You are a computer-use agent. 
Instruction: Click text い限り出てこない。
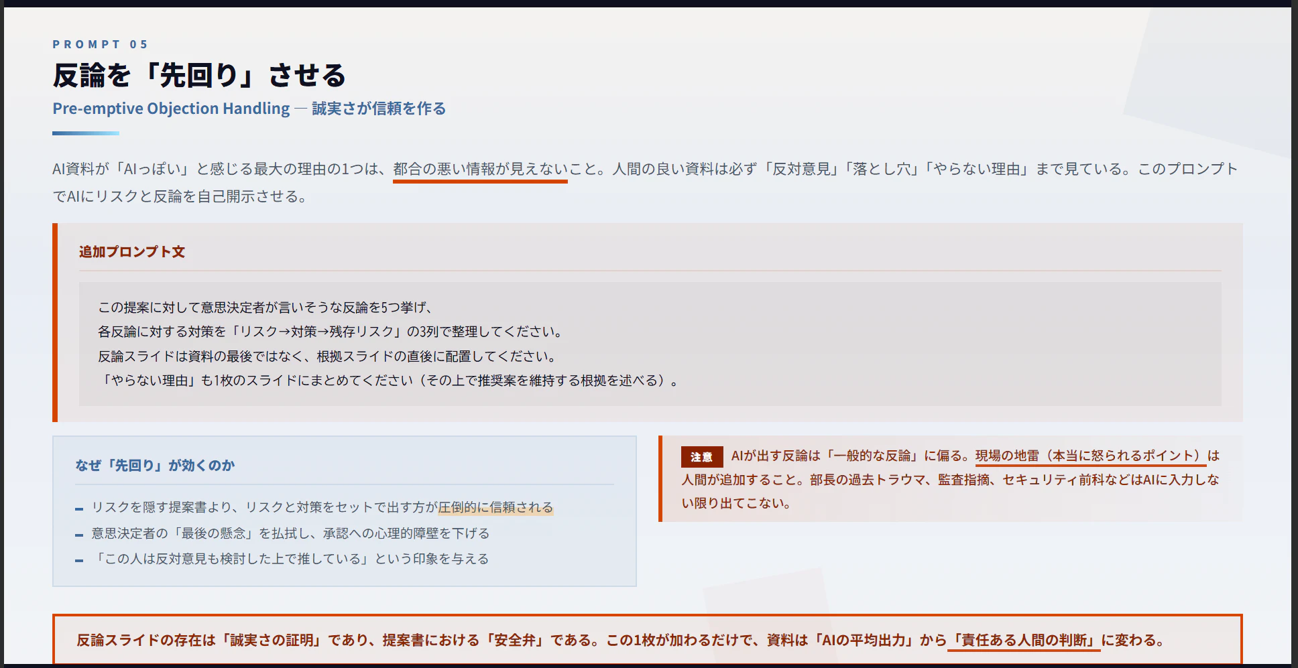[x=736, y=503]
